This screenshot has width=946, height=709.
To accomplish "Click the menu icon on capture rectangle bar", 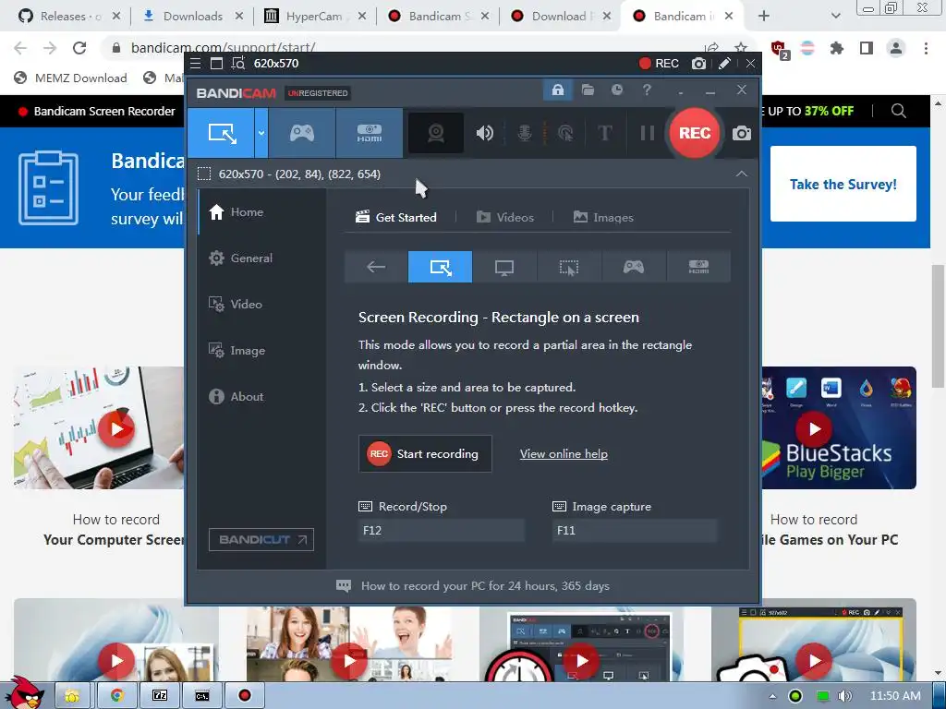I will [195, 64].
